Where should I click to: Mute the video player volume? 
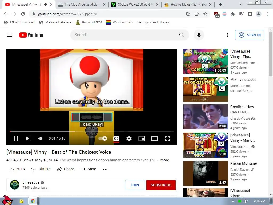[x=40, y=139]
